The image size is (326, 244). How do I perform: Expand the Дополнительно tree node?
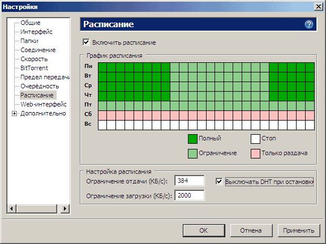[14, 114]
